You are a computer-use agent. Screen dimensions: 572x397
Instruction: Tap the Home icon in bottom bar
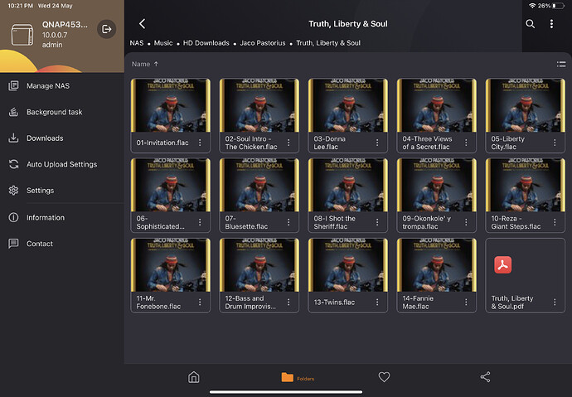[194, 377]
